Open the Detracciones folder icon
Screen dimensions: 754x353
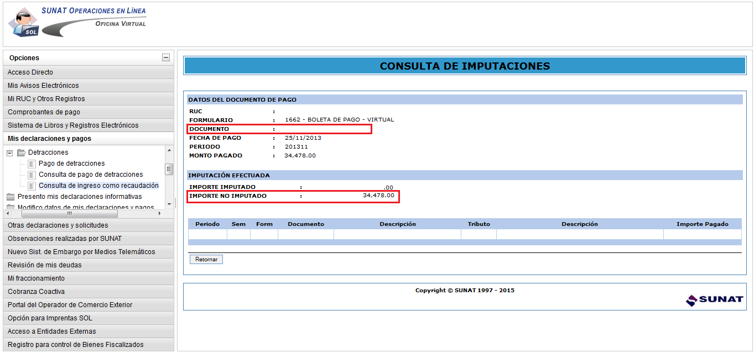[22, 152]
